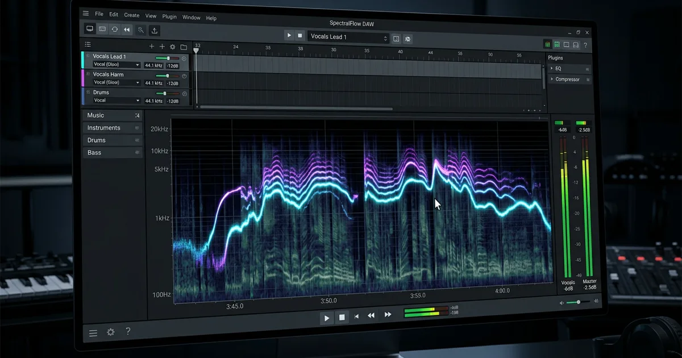Click Stop button in bottom transport

click(342, 317)
